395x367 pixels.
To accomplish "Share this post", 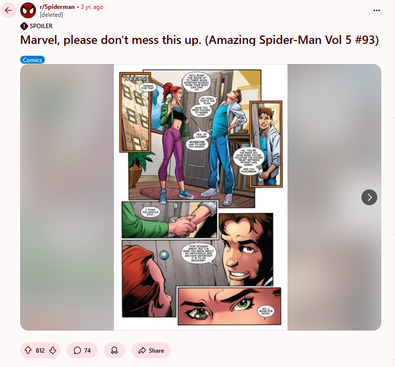I will [x=151, y=350].
